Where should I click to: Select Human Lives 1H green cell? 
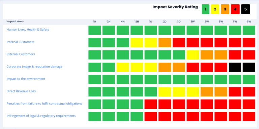pos(95,30)
